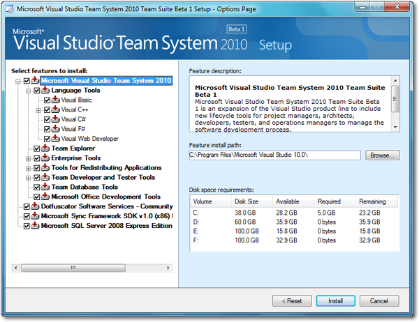Toggle the Team Explorer checkbox

tap(37, 148)
